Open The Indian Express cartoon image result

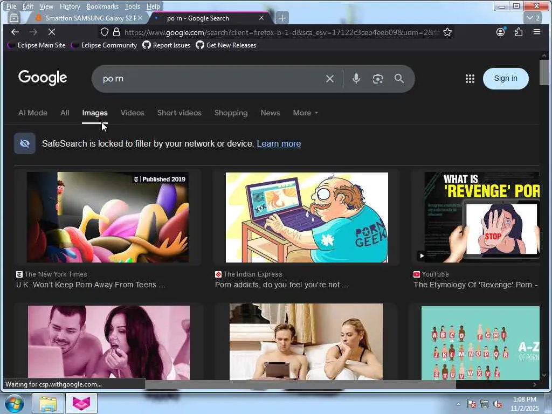click(307, 217)
